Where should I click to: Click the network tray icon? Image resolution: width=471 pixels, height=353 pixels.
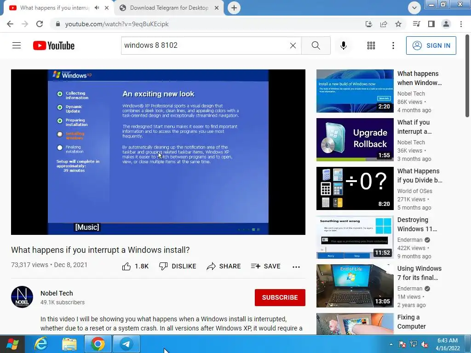tap(414, 344)
